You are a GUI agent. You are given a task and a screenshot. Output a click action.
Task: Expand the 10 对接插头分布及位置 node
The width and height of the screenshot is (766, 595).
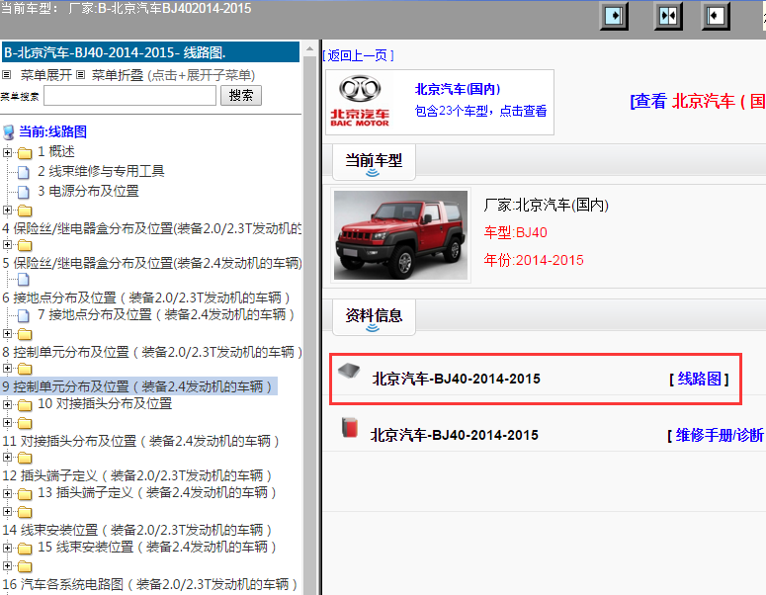(7, 404)
